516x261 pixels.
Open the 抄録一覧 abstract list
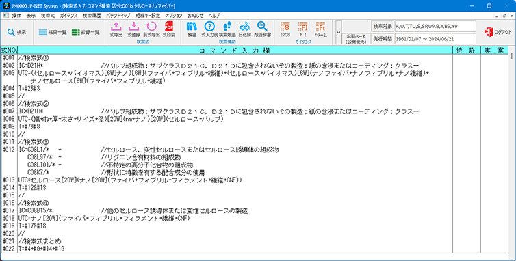[86, 32]
